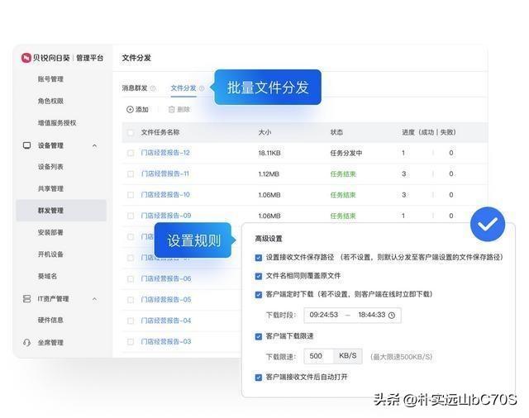
Task: Click the 状态 column header
Action: (x=336, y=132)
